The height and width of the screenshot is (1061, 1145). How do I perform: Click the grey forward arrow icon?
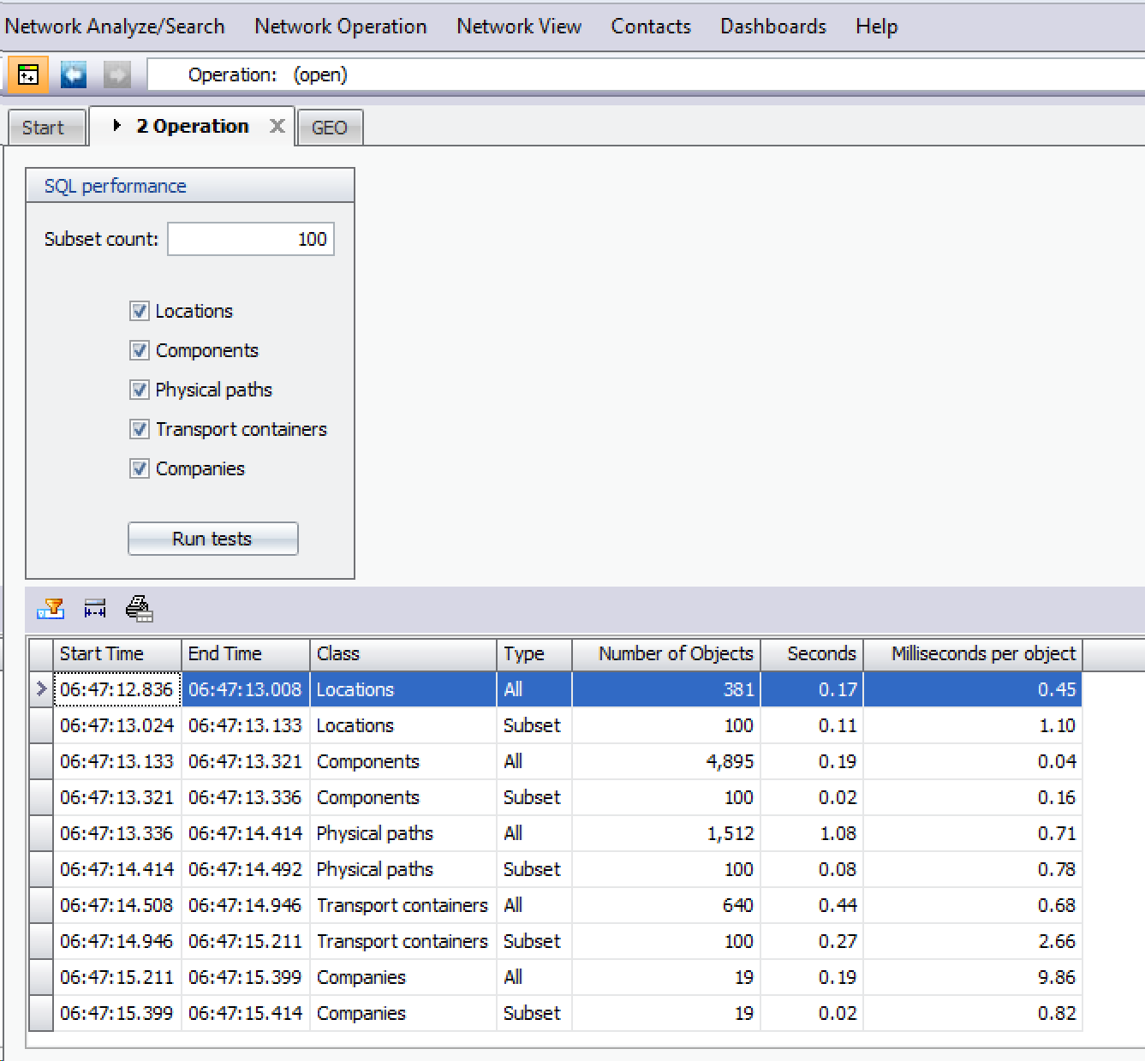point(116,75)
